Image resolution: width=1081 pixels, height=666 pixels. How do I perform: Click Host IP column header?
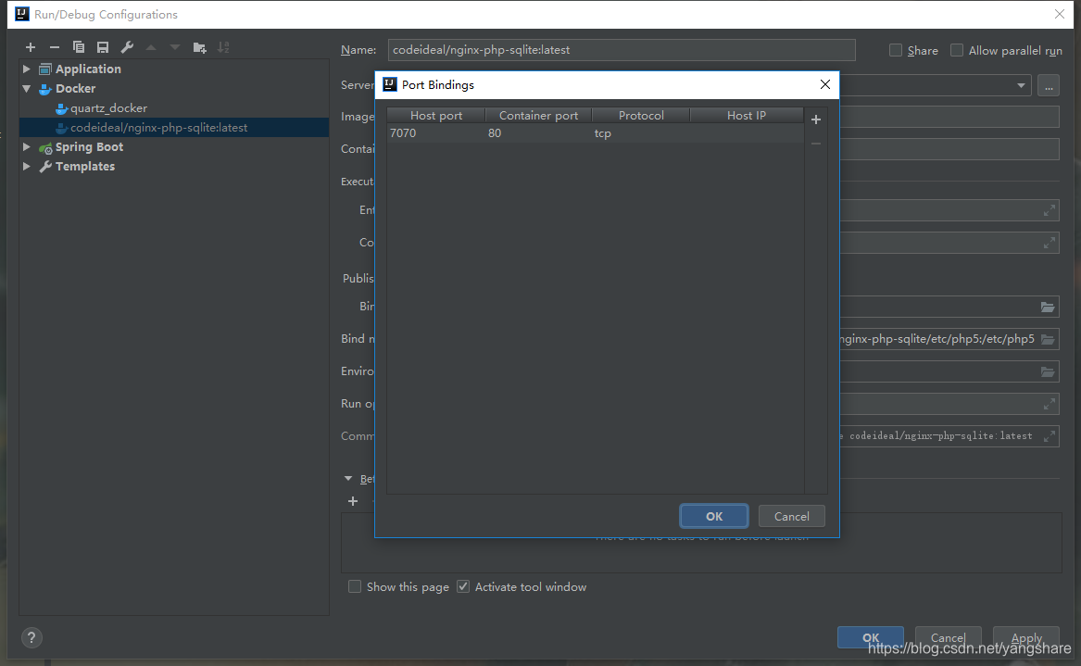[x=747, y=115]
